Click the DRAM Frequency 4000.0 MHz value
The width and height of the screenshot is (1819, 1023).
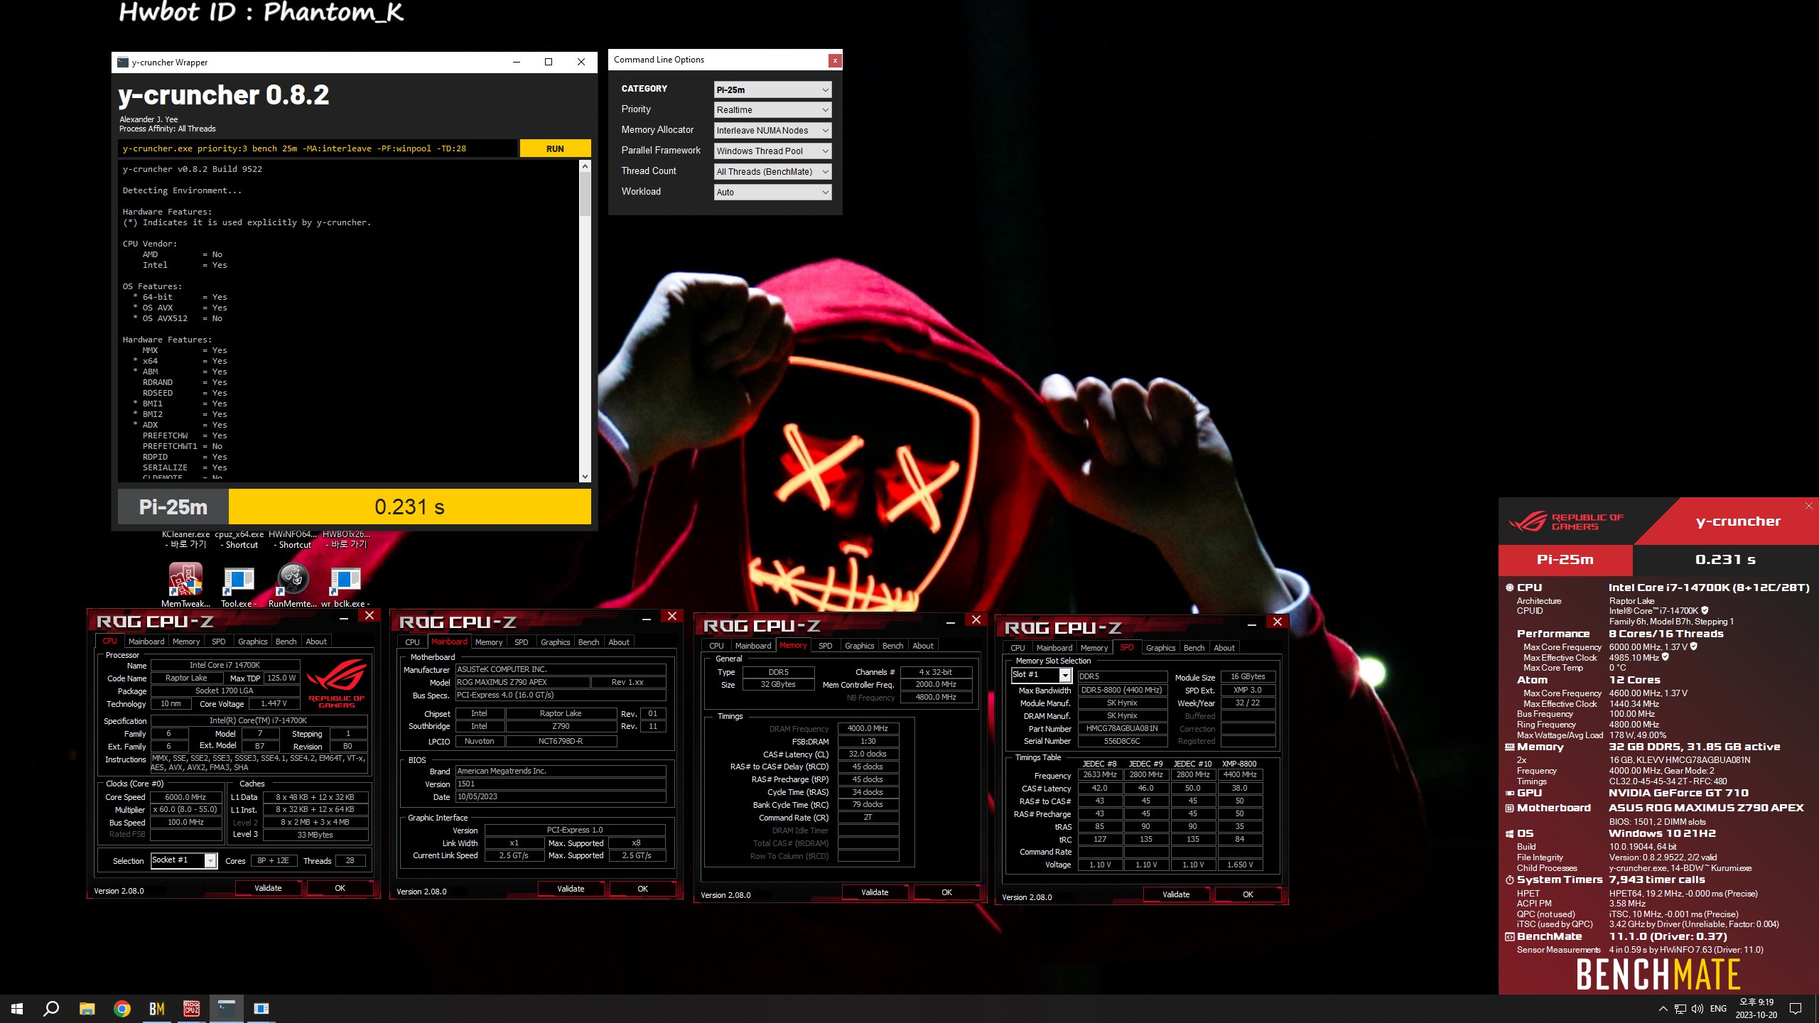click(x=868, y=728)
